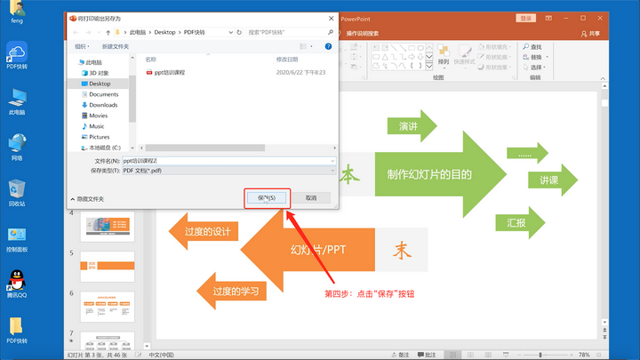Change view with the view layout icon
The image size is (640, 360).
[x=303, y=46]
